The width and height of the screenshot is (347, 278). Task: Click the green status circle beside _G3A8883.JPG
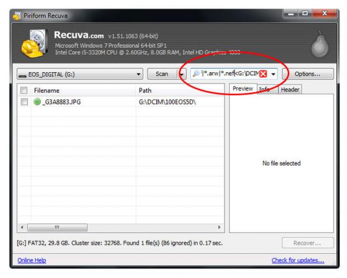(x=37, y=102)
